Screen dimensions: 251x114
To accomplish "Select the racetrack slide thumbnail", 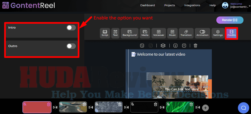I will pyautogui.click(x=73, y=107).
